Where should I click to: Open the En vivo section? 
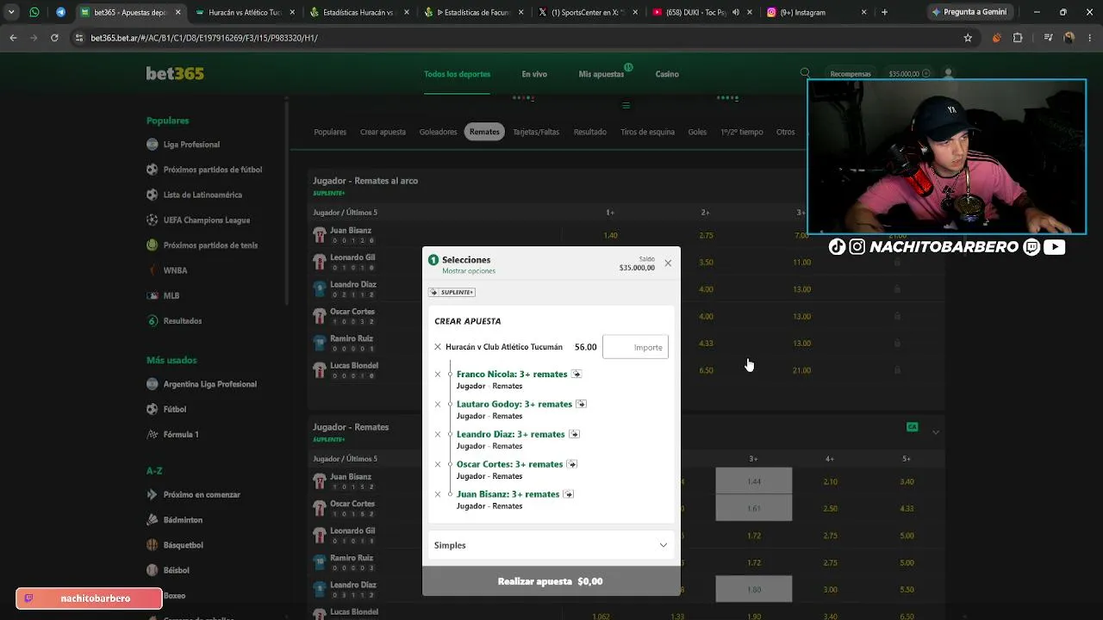click(534, 74)
